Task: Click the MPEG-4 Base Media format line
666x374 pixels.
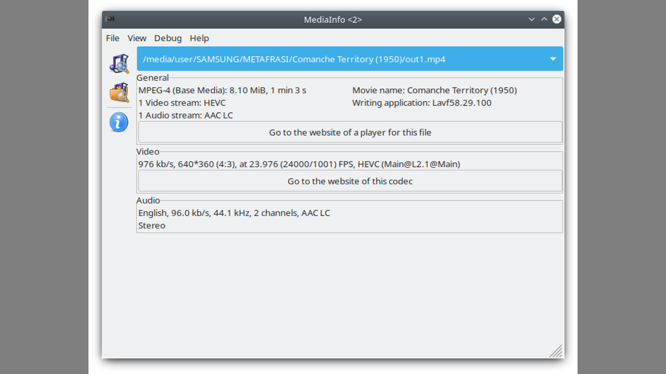Action: (x=222, y=90)
